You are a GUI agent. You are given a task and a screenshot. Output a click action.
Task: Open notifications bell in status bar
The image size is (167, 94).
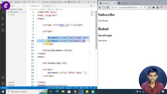94,88
